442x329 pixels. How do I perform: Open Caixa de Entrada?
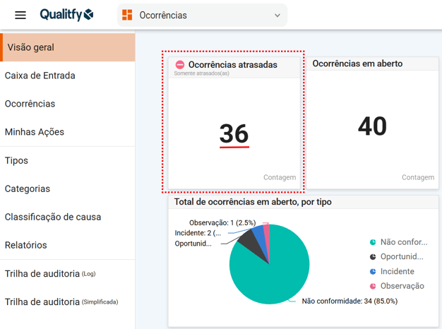40,76
